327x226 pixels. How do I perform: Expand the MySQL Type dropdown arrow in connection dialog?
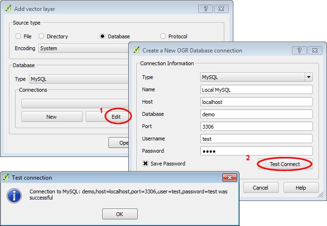pyautogui.click(x=309, y=77)
